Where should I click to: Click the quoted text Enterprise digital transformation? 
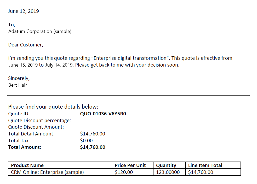(x=132, y=58)
